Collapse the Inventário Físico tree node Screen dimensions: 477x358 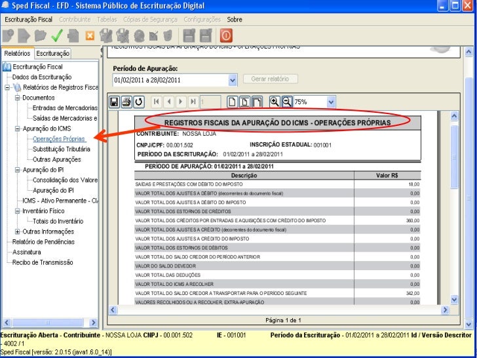18,211
